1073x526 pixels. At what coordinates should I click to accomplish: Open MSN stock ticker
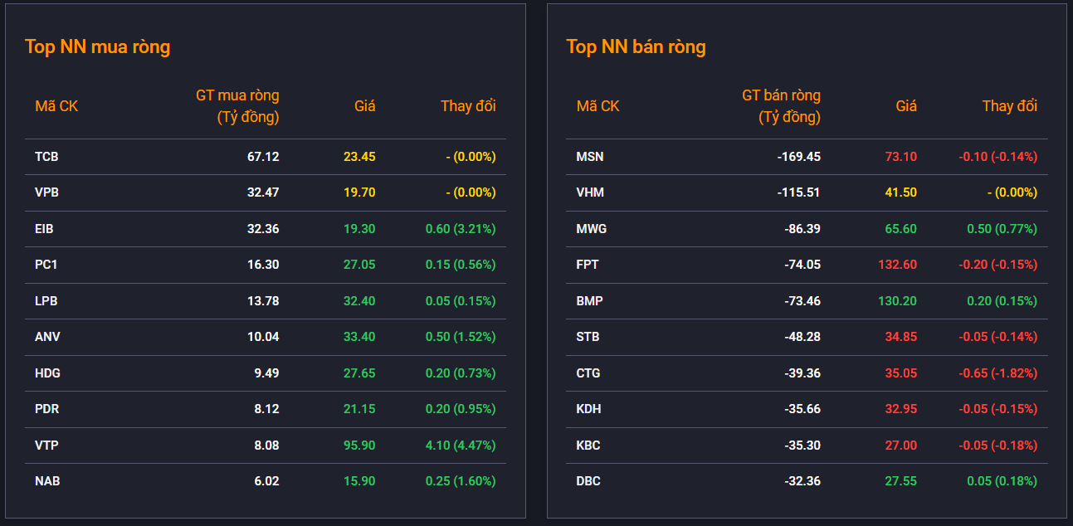[x=590, y=157]
